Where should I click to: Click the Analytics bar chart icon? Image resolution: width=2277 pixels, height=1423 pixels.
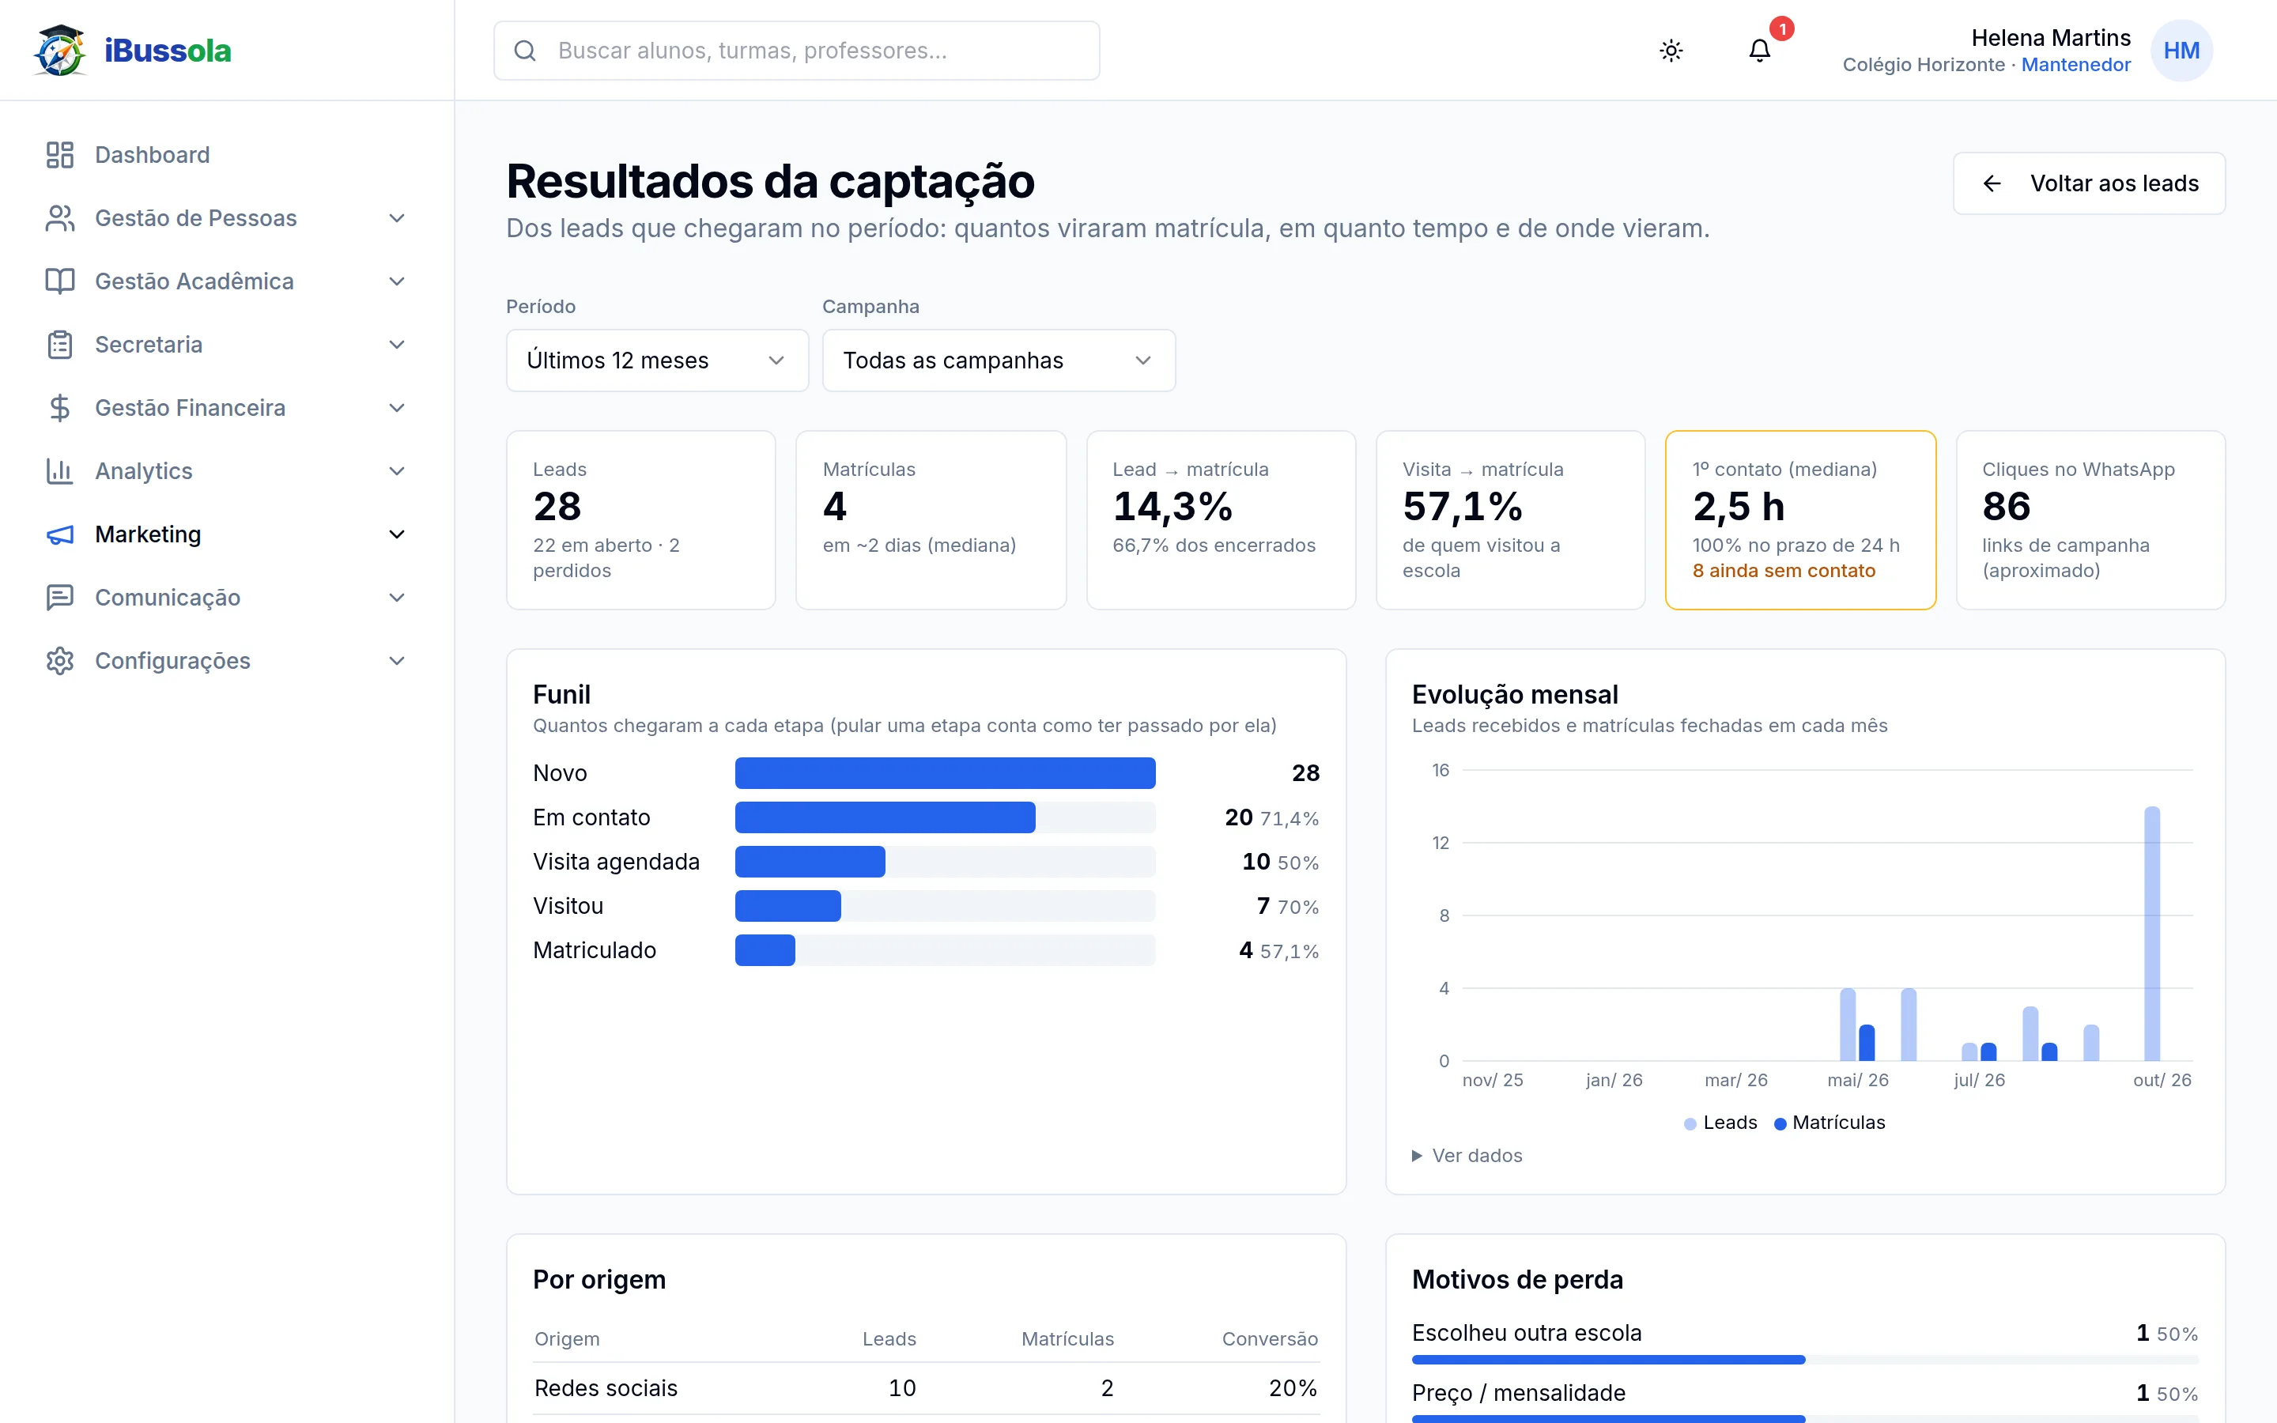click(x=59, y=470)
